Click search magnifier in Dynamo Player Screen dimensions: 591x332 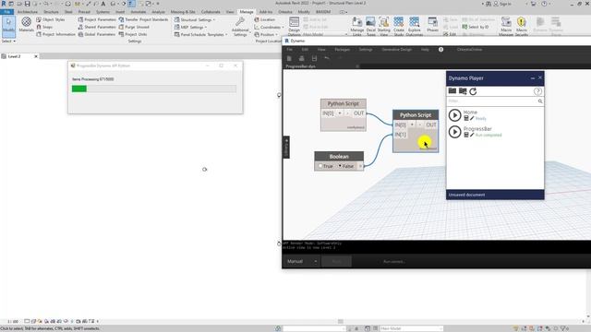tap(540, 101)
